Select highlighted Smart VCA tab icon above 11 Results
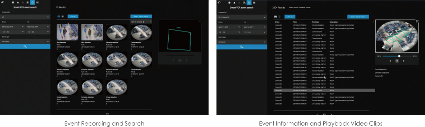 pyautogui.click(x=32, y=2)
